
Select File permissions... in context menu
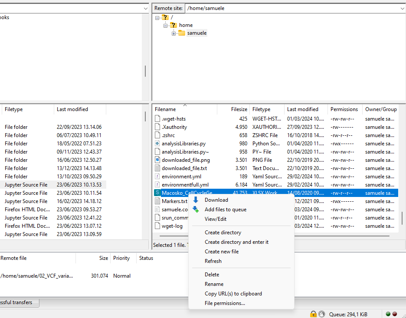tap(225, 303)
